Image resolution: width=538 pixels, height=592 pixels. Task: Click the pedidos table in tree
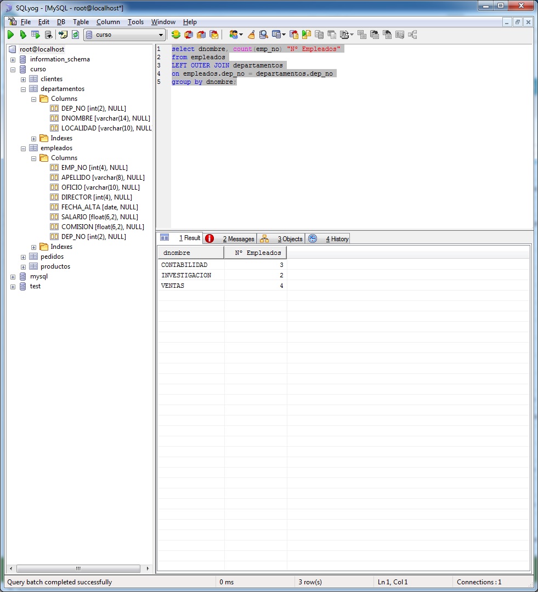tap(52, 257)
